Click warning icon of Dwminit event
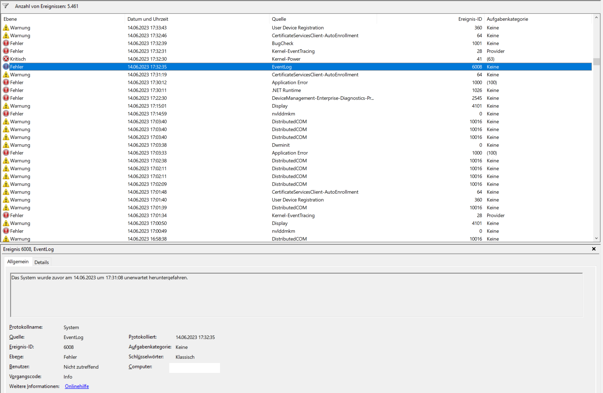 (6, 145)
